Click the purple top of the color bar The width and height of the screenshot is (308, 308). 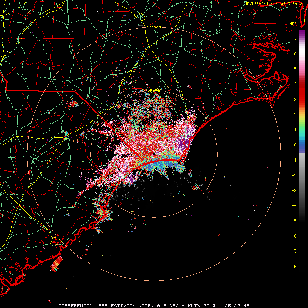[302, 34]
